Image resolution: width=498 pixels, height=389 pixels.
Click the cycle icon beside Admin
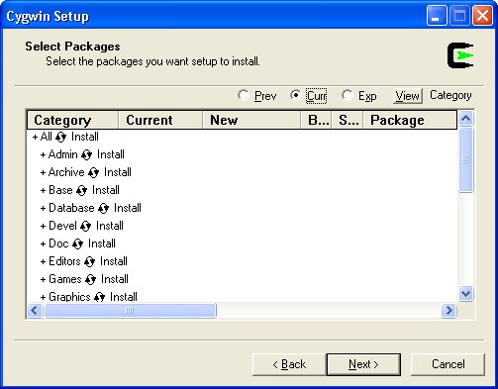coord(86,154)
